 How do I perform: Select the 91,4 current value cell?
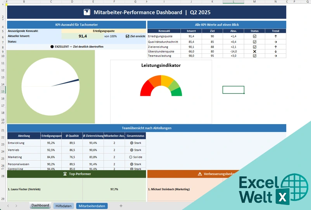click(83, 36)
